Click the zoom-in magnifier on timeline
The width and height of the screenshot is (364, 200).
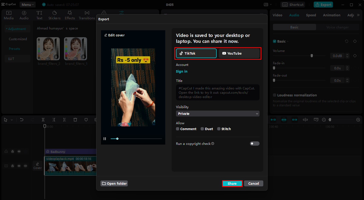358,120
